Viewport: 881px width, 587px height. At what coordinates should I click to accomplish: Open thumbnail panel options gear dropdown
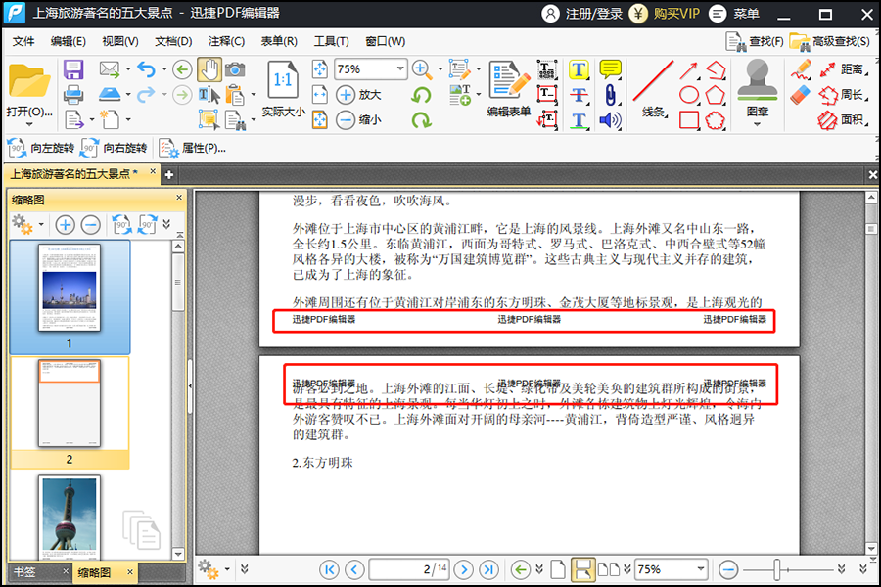point(27,225)
